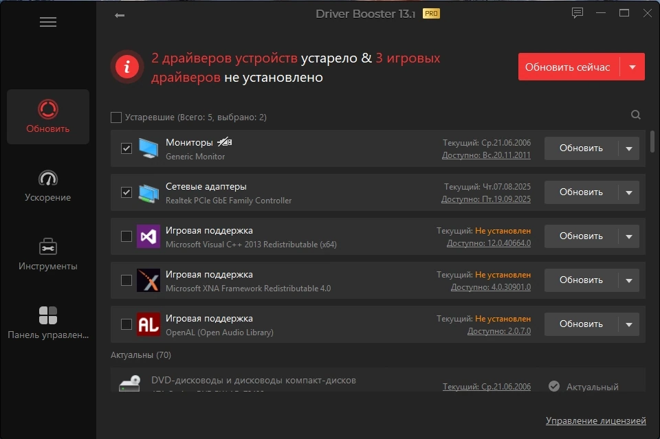Install XNA Framework via Обновить
660x439 pixels.
click(x=581, y=280)
